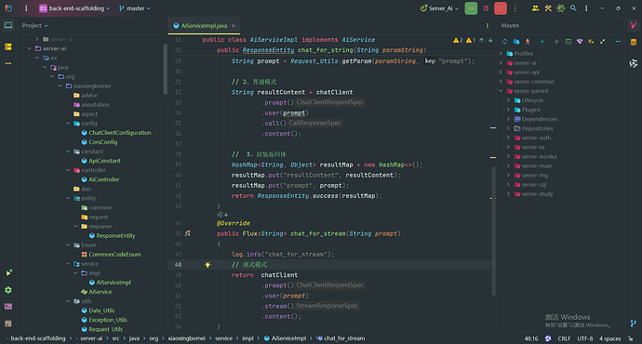Expand Dependencies node in Maven panel
The height and width of the screenshot is (344, 642).
[x=509, y=119]
